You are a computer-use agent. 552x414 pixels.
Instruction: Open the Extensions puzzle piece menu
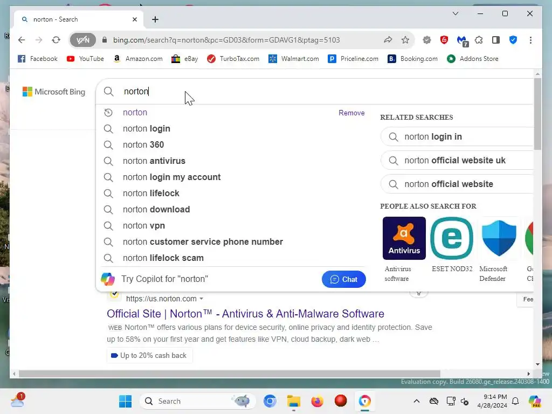(x=479, y=40)
